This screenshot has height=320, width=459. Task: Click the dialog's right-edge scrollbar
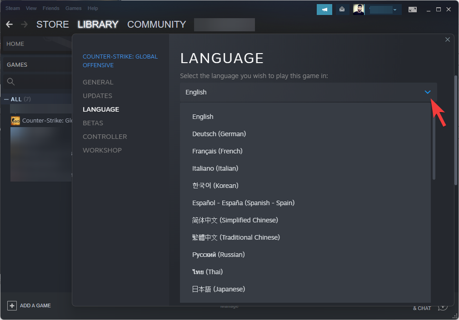pyautogui.click(x=455, y=130)
